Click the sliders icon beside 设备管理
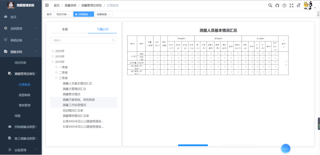The image size is (320, 155). coord(10,150)
